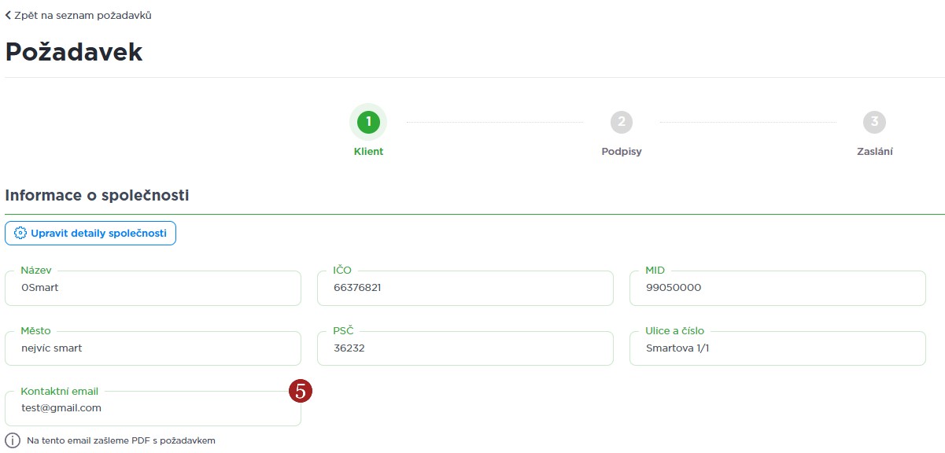Click into the MID field
This screenshot has width=945, height=453.
[777, 288]
